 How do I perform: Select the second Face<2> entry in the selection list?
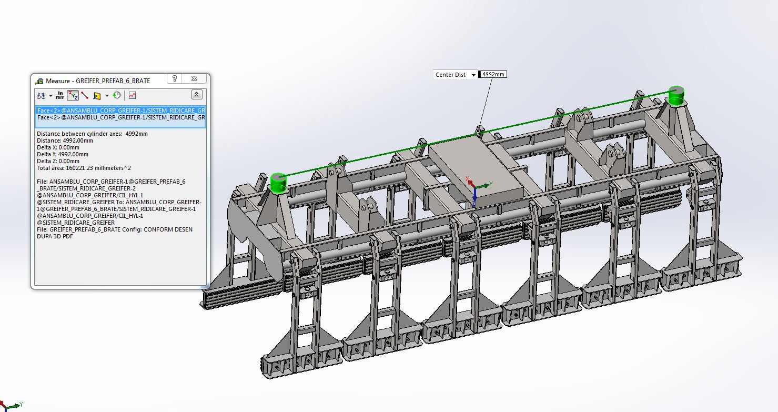121,117
